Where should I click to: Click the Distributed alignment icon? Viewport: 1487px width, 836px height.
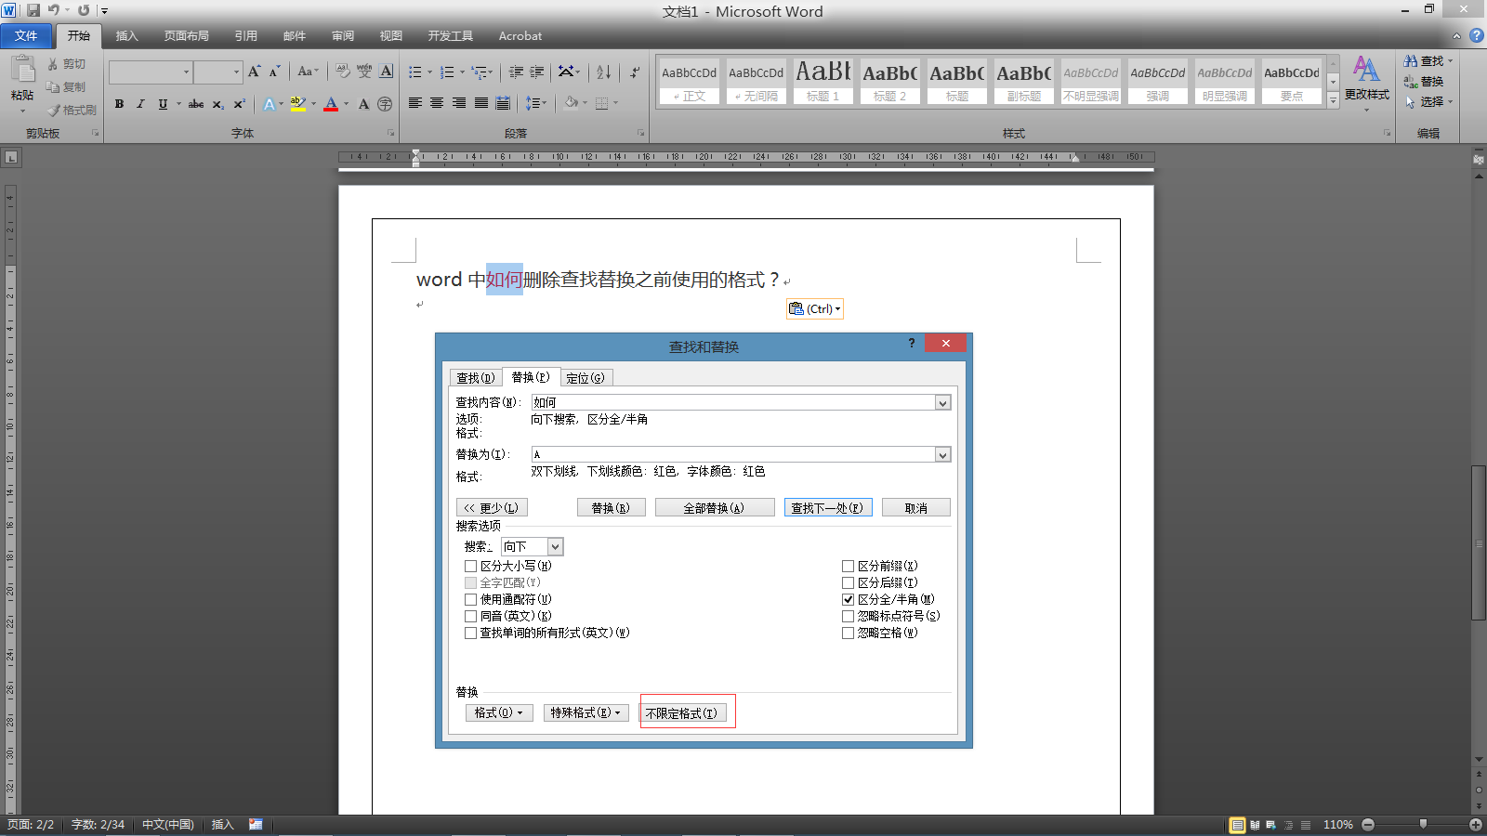[x=503, y=103]
